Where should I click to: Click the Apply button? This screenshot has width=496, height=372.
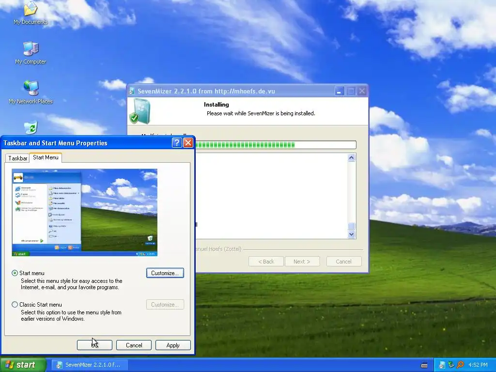173,345
